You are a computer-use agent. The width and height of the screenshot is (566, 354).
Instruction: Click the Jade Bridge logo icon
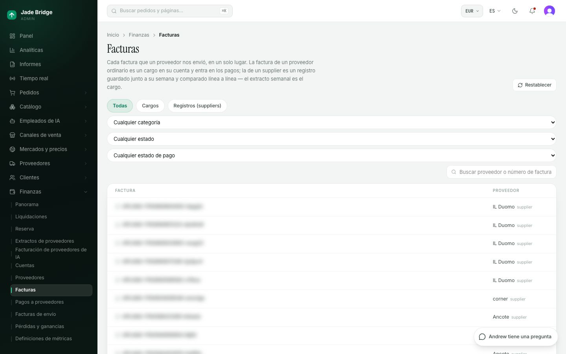(12, 15)
